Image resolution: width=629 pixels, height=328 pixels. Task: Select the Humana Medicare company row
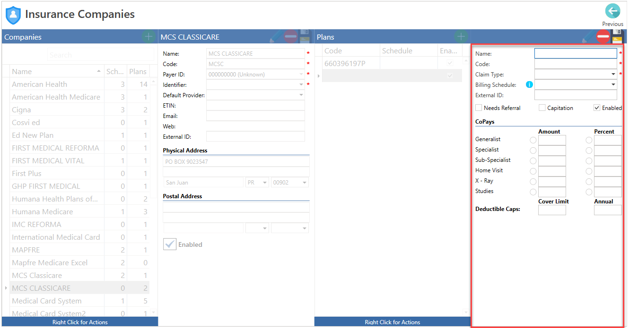[x=79, y=211]
